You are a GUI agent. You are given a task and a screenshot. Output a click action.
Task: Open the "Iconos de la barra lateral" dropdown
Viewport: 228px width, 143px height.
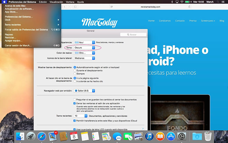click(x=85, y=58)
